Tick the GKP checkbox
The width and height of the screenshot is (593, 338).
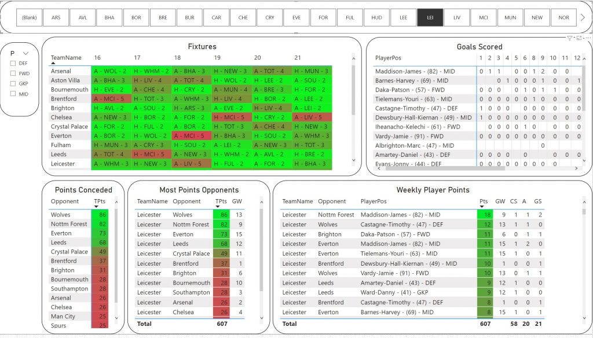click(x=13, y=83)
